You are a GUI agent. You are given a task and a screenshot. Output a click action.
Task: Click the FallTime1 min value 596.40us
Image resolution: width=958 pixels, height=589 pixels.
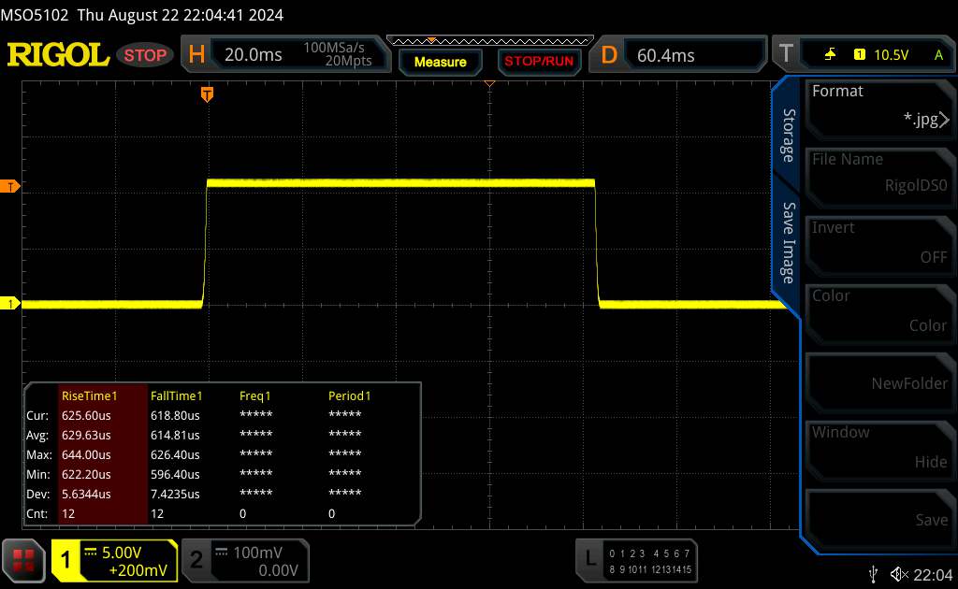pos(175,474)
